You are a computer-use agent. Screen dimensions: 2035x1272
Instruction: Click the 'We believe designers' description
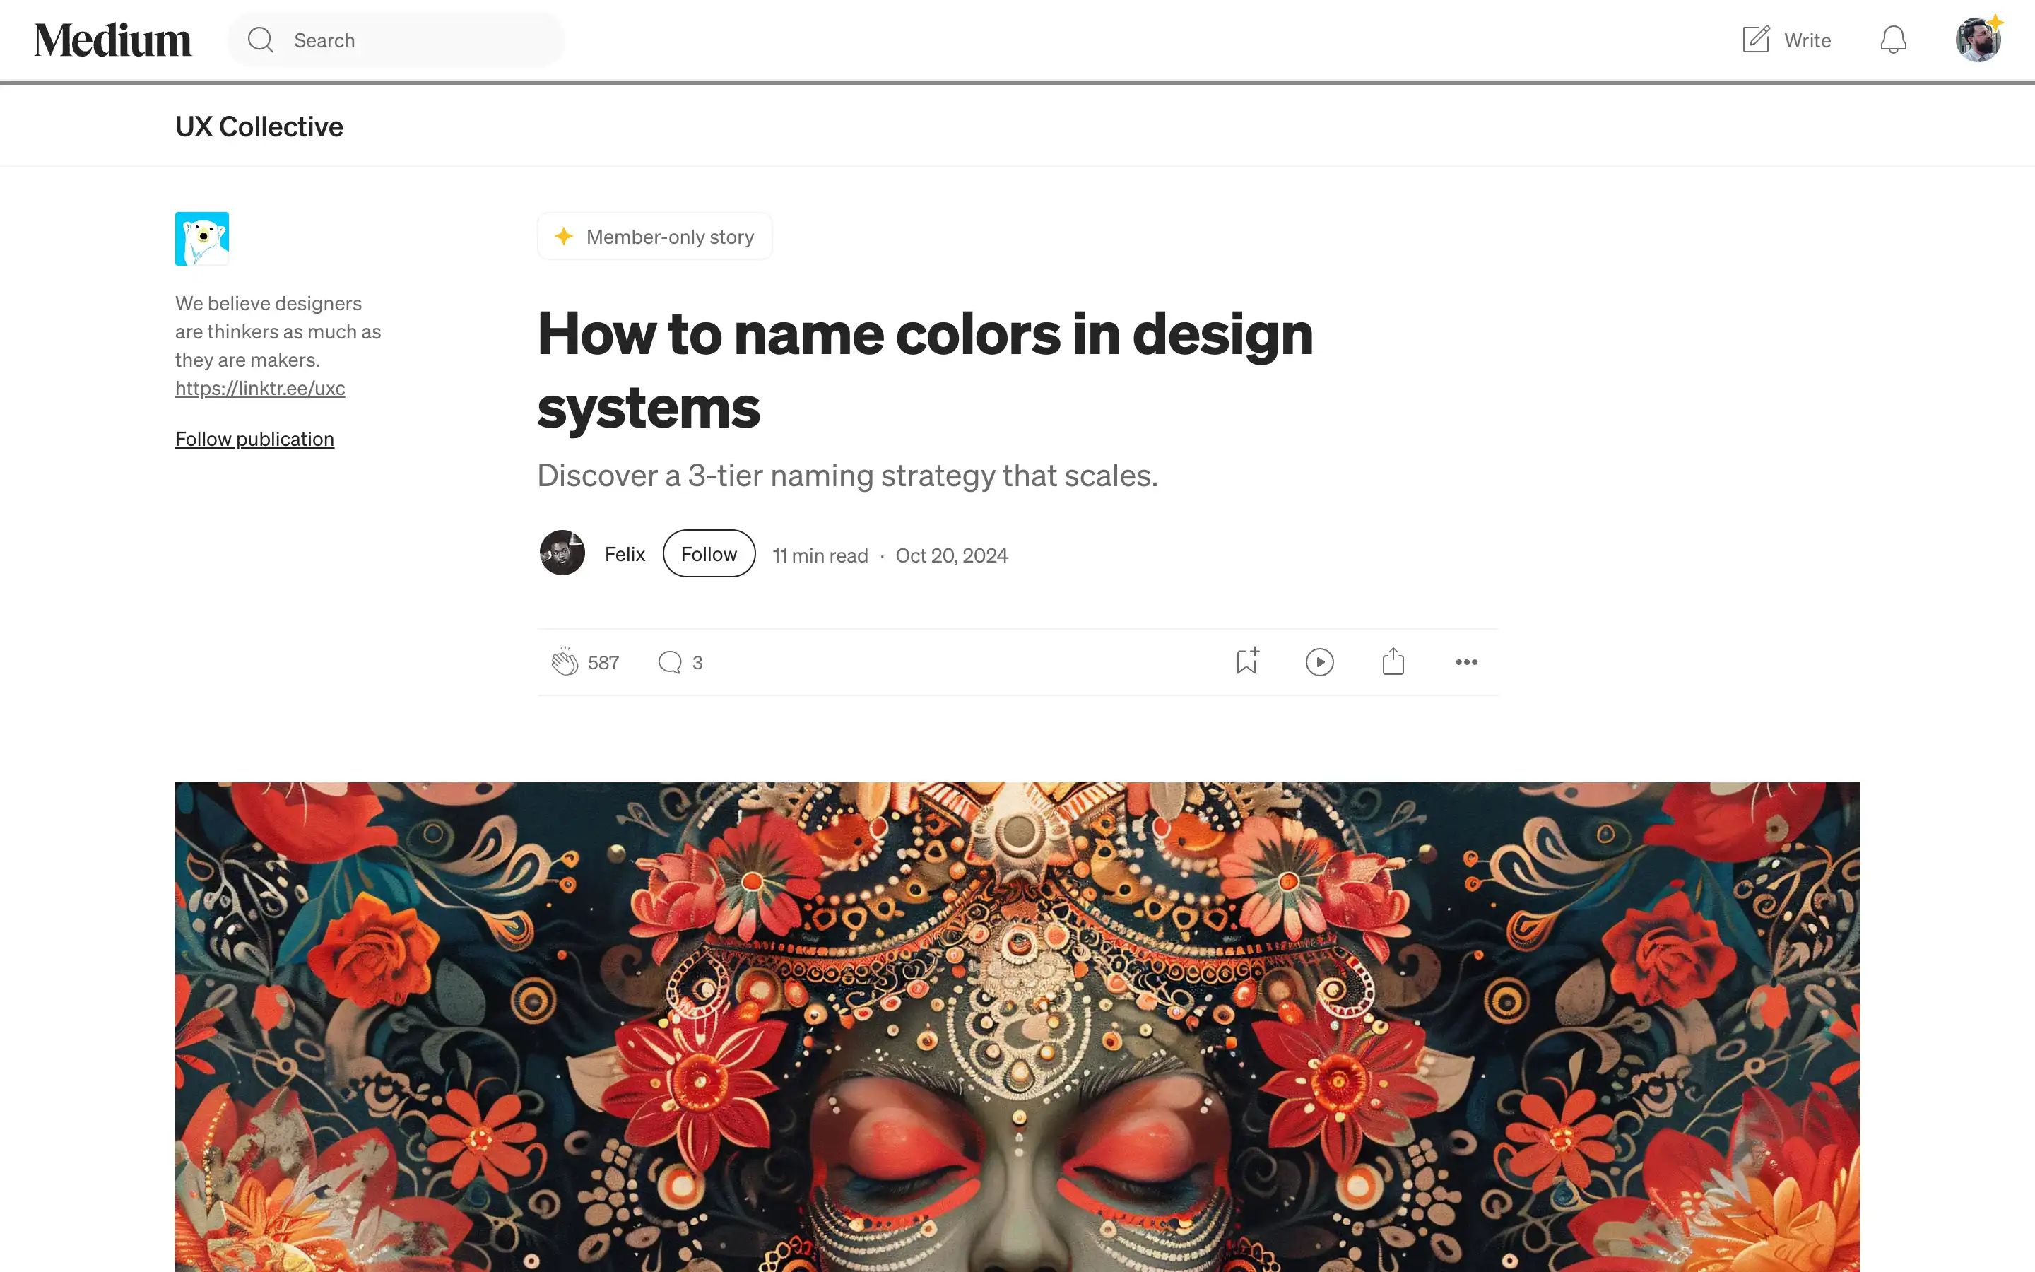click(x=278, y=331)
